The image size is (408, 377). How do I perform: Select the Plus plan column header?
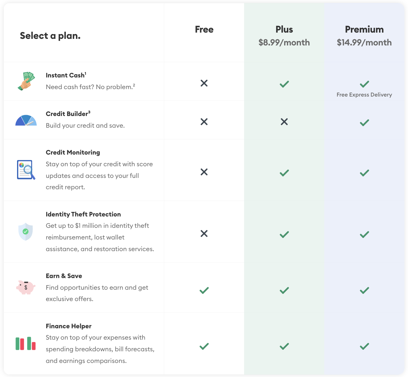pyautogui.click(x=284, y=29)
